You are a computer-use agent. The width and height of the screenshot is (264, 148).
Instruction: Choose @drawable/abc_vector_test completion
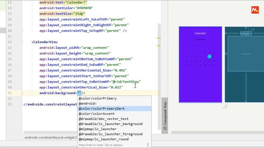click(114, 119)
